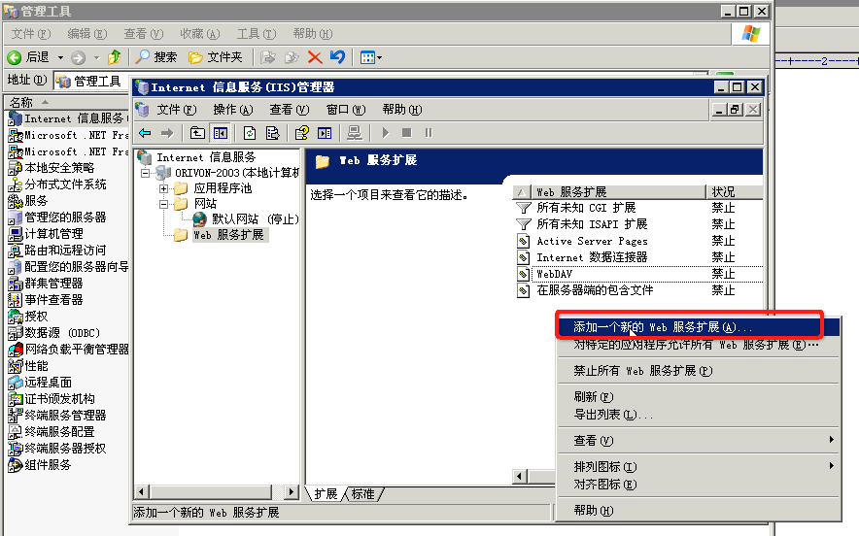859x536 pixels.
Task: Open 操作(A) menu in IIS manager
Action: 232,110
